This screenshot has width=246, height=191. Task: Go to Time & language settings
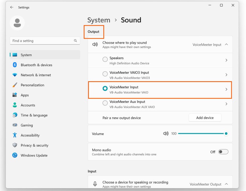pos(45,115)
